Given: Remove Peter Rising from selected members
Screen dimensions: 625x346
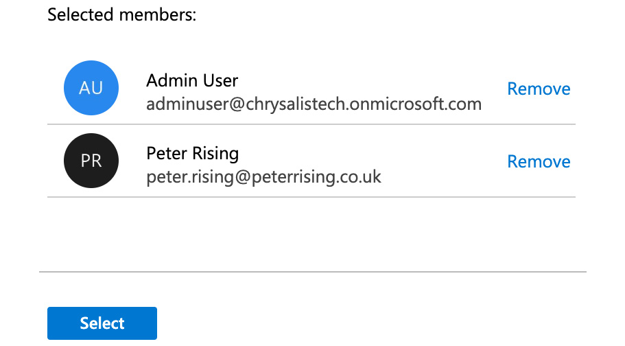Looking at the screenshot, I should [539, 161].
